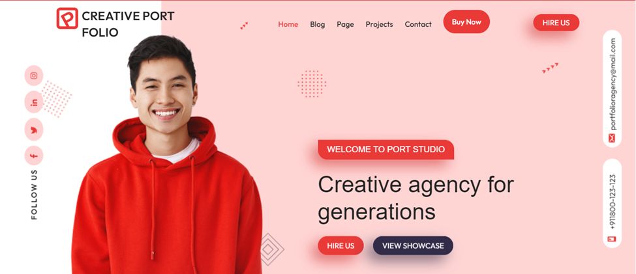
Task: Open the Instagram social icon
Action: coord(34,75)
